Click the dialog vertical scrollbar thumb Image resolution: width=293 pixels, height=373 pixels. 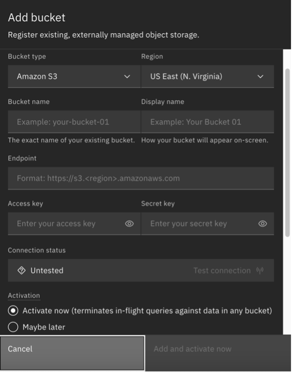click(x=287, y=153)
